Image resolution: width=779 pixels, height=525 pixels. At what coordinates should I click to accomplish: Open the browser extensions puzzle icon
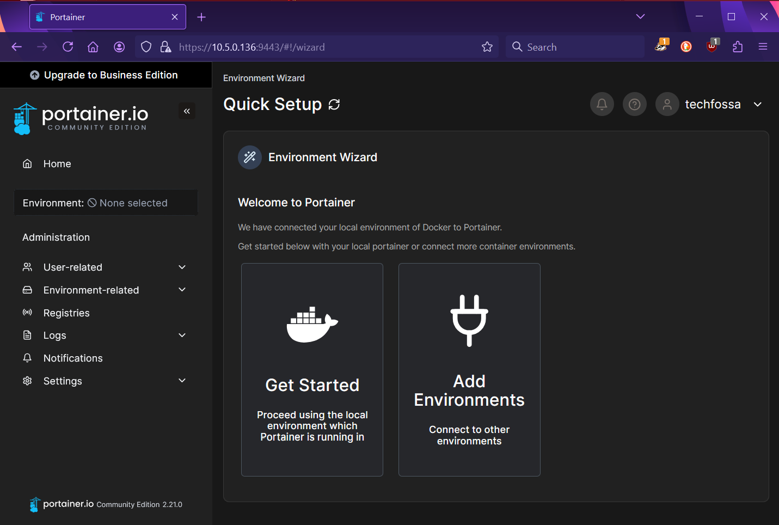click(738, 47)
